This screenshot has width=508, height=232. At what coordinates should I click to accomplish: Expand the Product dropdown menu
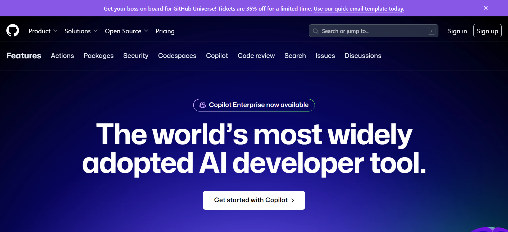click(x=43, y=31)
